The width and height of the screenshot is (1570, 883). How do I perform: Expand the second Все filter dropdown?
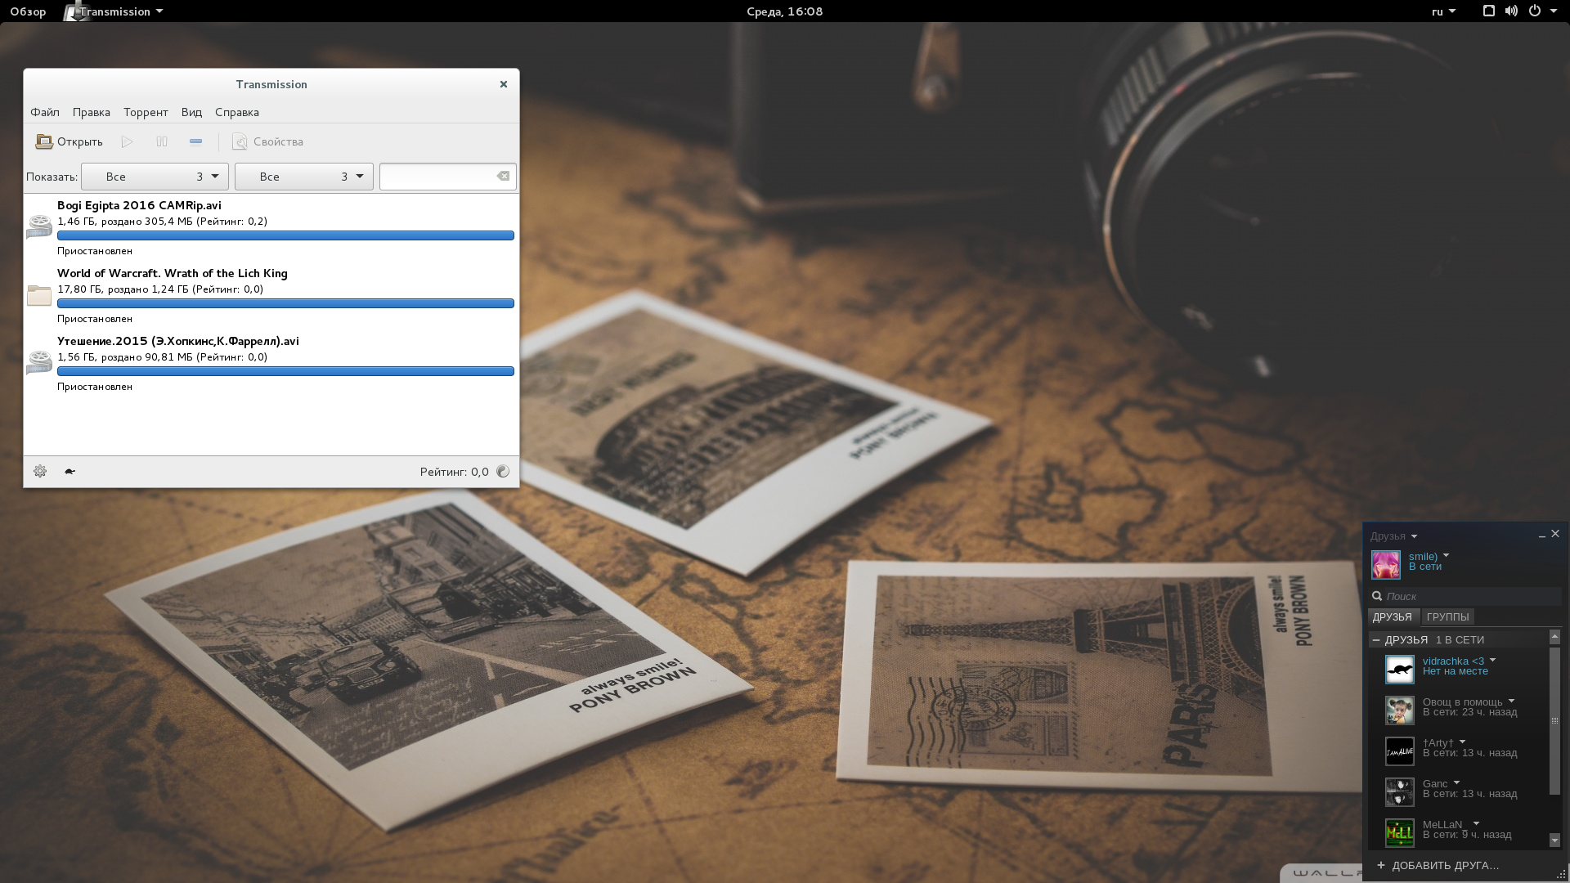303,177
